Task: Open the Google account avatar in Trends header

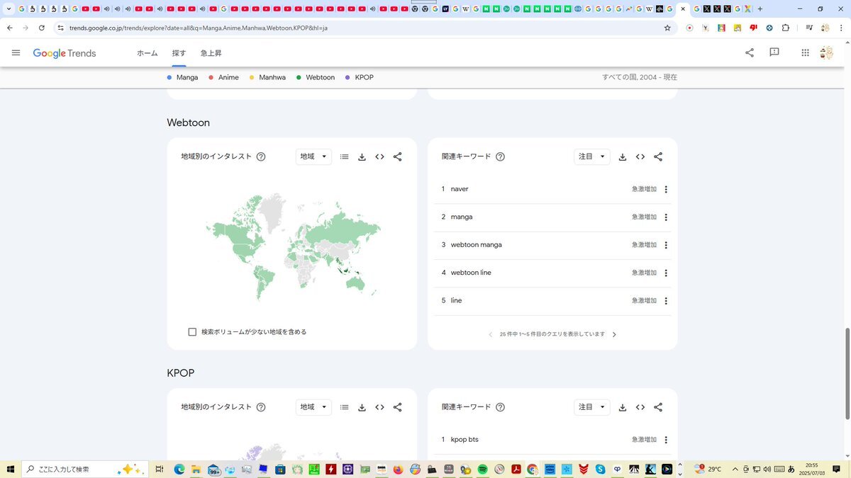Action: [826, 52]
